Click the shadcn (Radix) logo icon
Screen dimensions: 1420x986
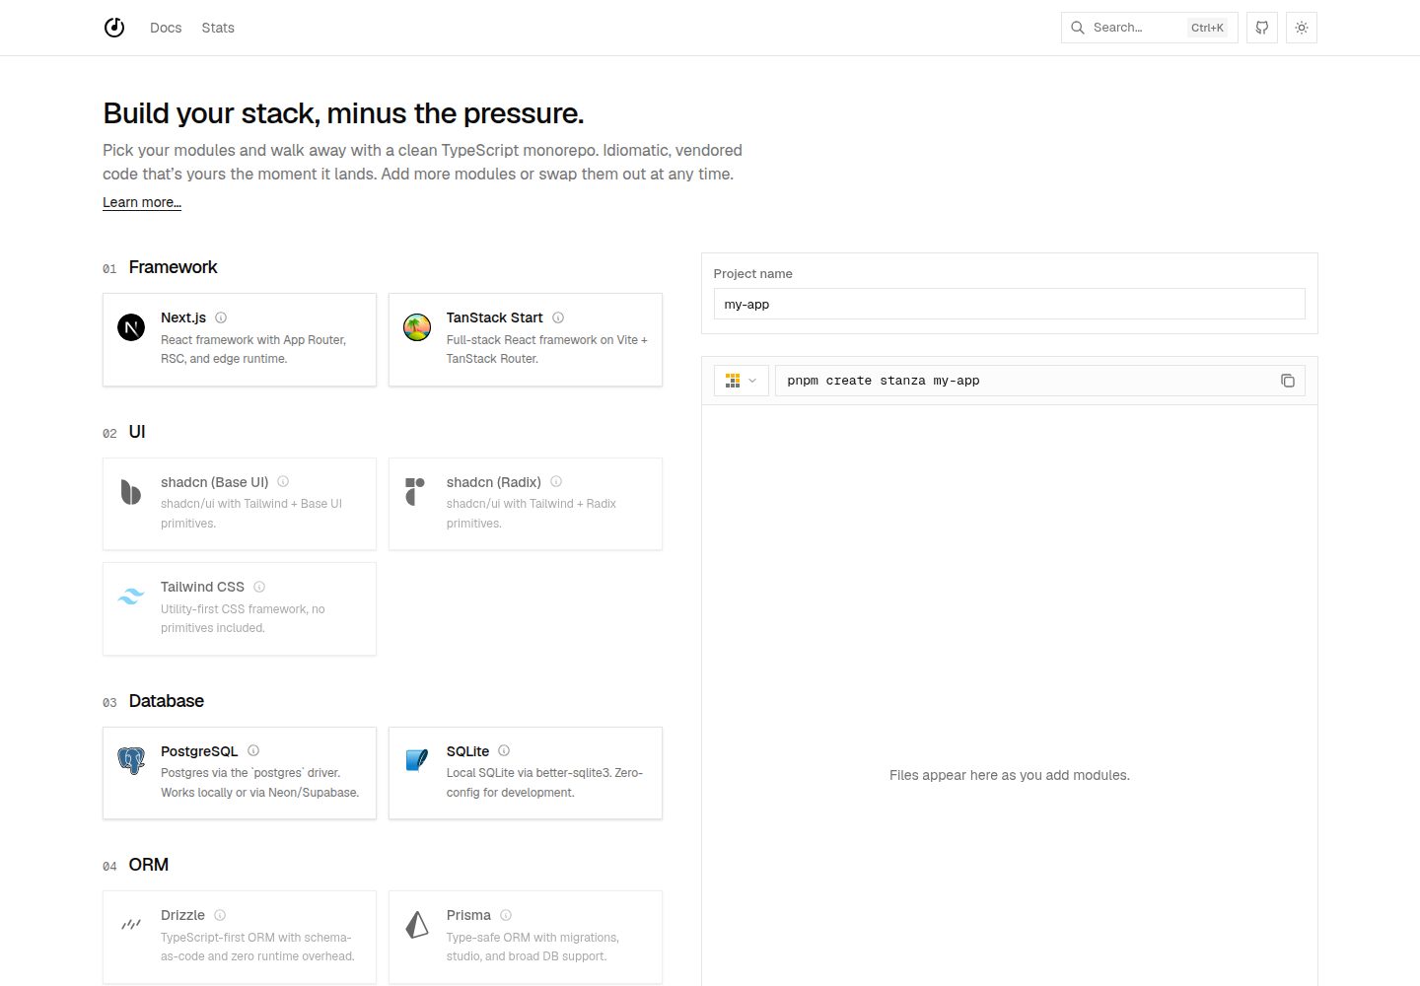415,491
